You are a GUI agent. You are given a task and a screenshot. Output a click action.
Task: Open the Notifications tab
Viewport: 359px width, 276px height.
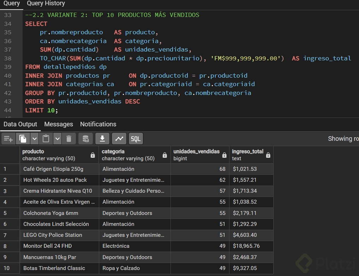(x=98, y=124)
